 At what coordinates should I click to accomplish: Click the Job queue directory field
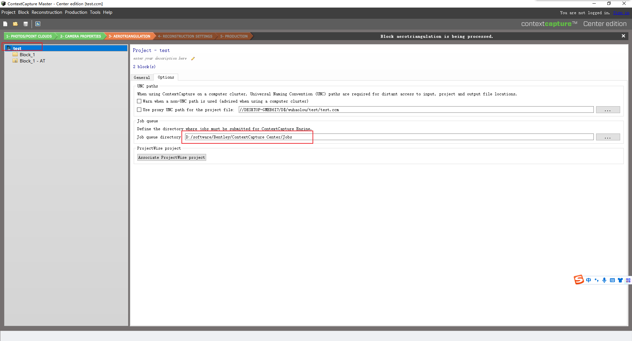pos(389,137)
